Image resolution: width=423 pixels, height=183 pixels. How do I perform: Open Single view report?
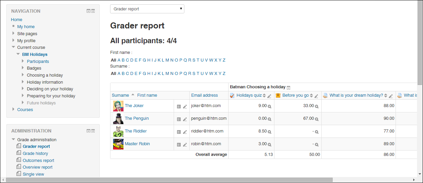click(33, 174)
